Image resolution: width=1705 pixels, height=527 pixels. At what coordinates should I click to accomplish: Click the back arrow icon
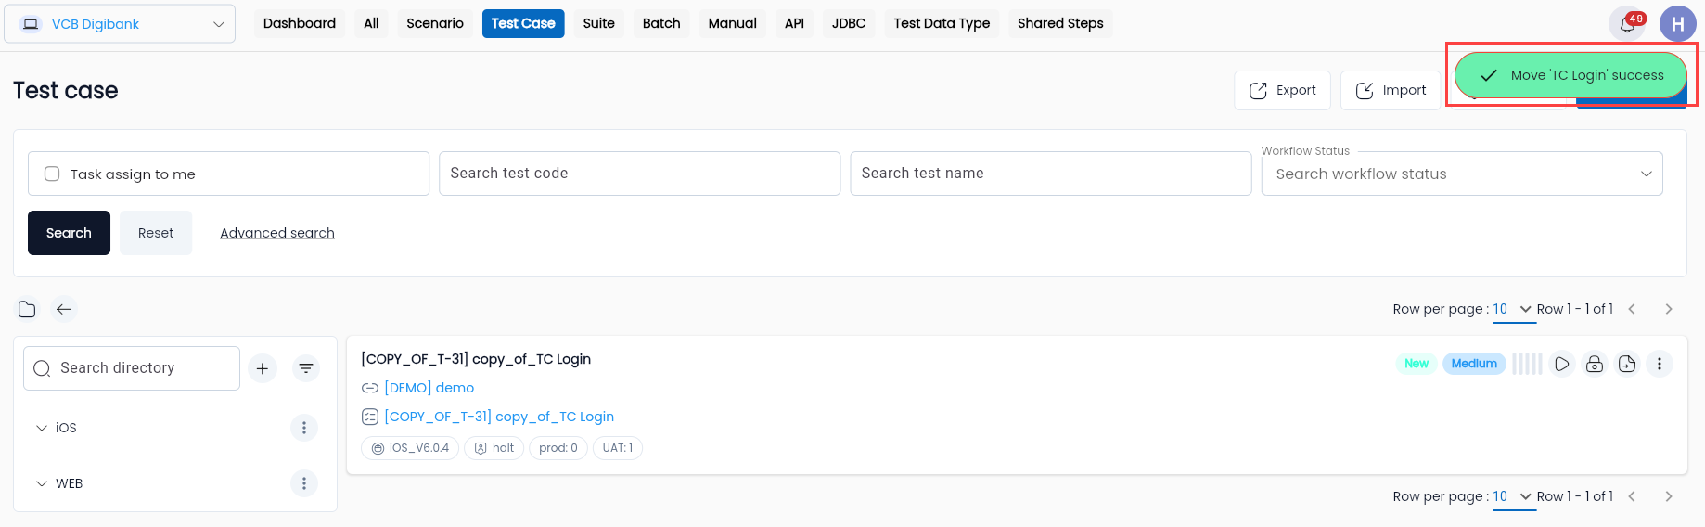63,309
